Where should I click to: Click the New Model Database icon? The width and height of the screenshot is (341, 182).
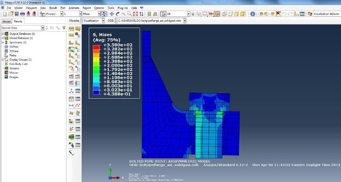pyautogui.click(x=5, y=14)
